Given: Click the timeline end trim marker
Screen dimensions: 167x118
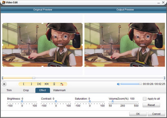Looking at the screenshot, I should point(164,78).
